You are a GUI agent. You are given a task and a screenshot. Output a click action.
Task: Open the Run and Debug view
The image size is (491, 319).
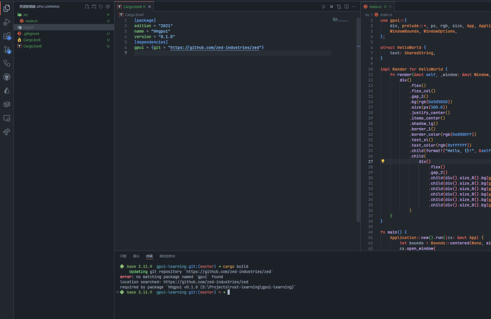click(6, 22)
